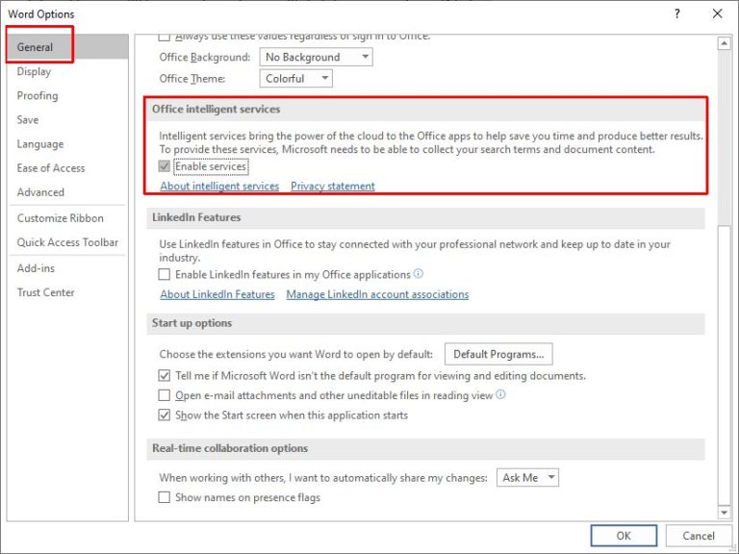Open the Language settings category
This screenshot has height=554, width=739.
coord(40,144)
